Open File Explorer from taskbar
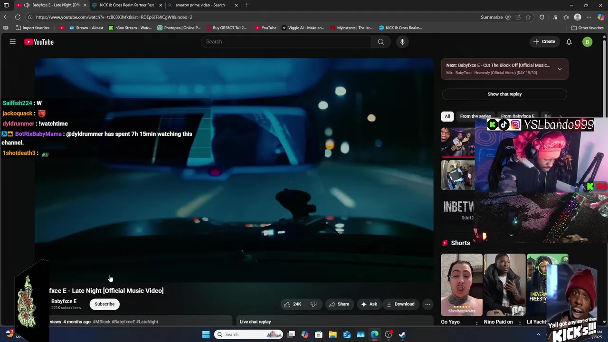The height and width of the screenshot is (342, 608). coord(332,334)
